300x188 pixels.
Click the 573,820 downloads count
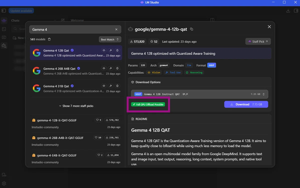click(137, 41)
